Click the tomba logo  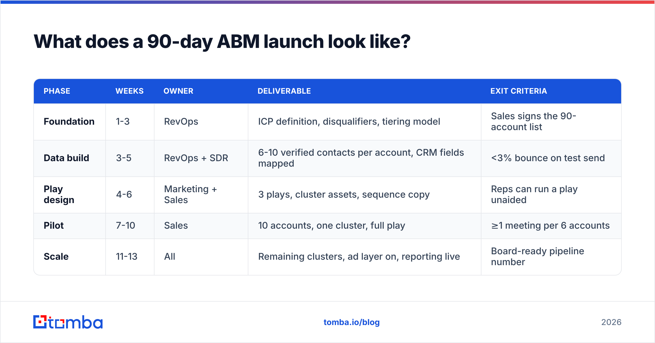pyautogui.click(x=68, y=322)
